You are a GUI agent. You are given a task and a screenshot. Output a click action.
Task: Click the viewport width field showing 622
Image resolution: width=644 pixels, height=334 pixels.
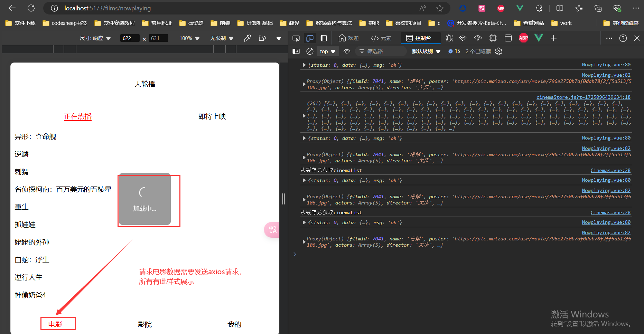coord(130,38)
